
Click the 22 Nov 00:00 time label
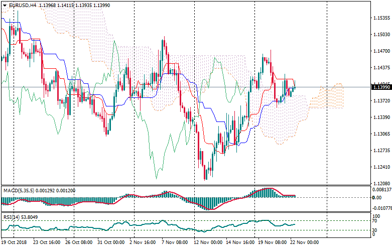coord(305,242)
